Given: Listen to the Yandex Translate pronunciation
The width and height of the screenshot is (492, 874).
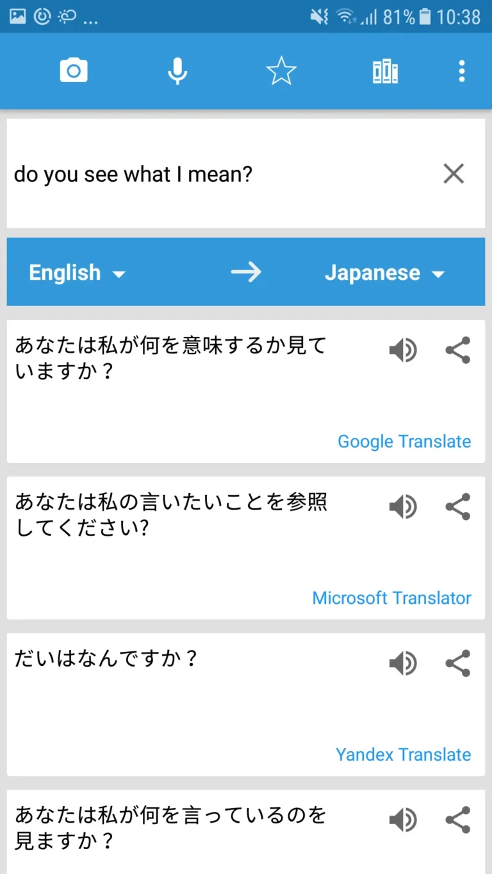Looking at the screenshot, I should click(403, 663).
